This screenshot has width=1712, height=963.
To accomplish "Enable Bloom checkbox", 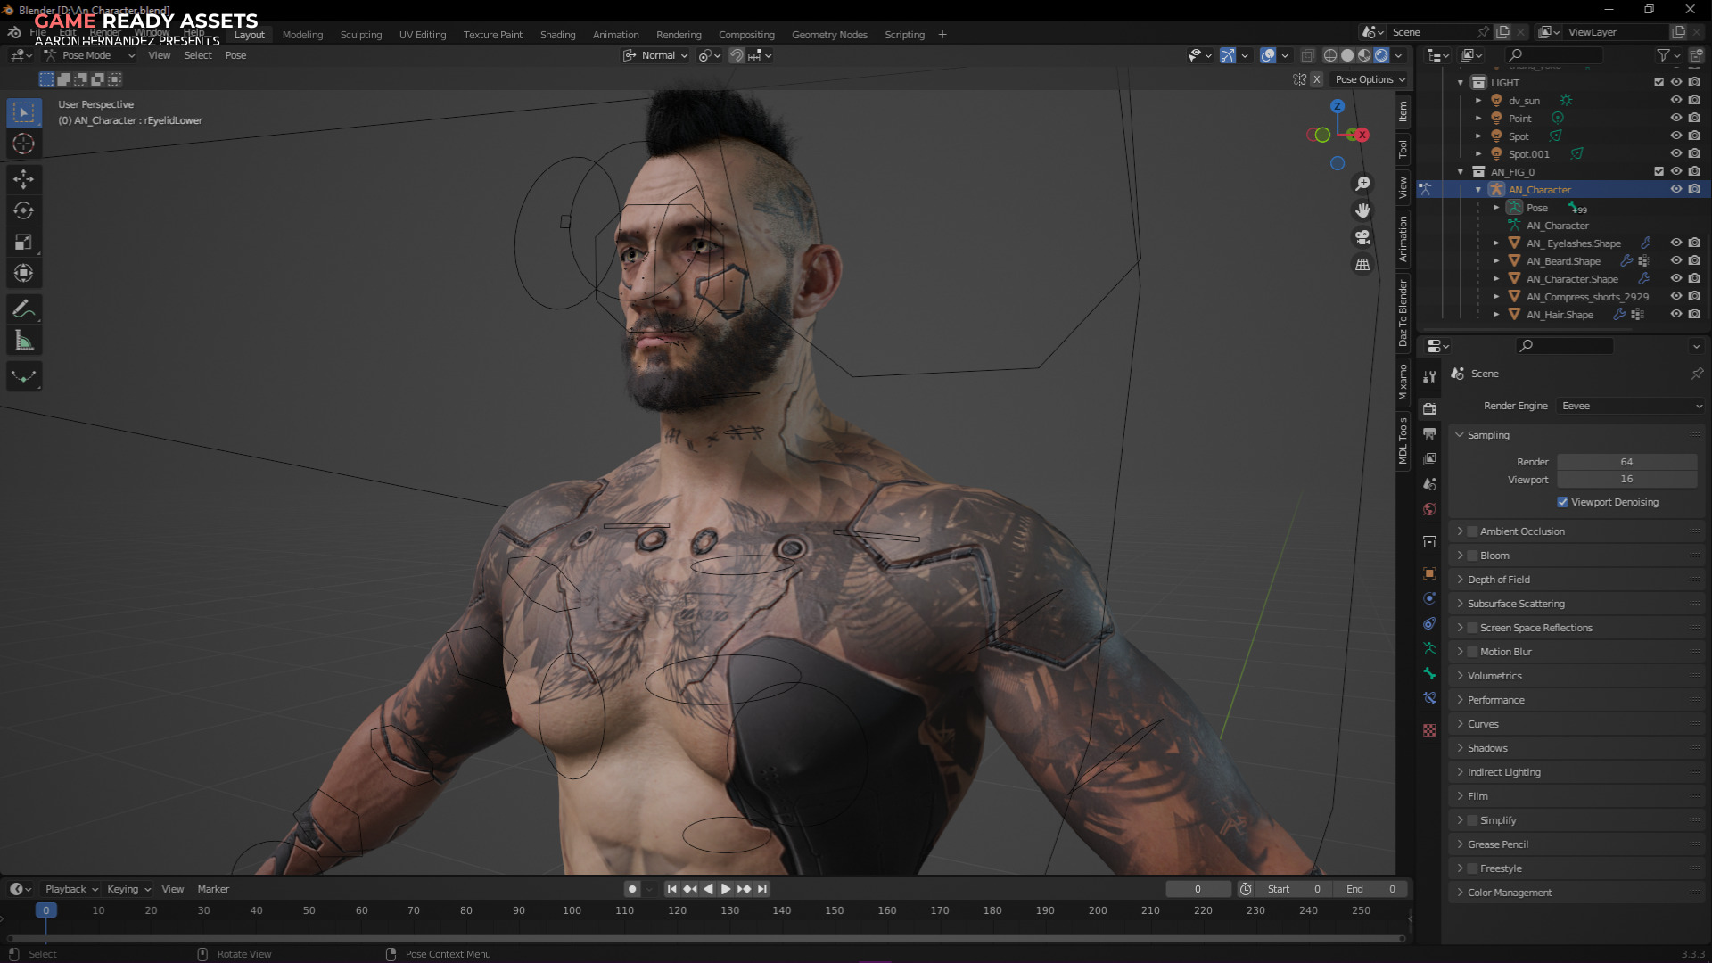I will click(x=1472, y=556).
